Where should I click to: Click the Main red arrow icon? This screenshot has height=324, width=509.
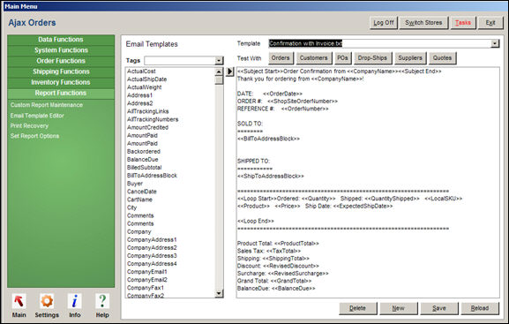tap(19, 301)
